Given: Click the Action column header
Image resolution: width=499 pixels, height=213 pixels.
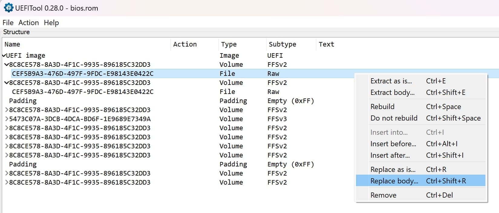Looking at the screenshot, I should coord(194,44).
